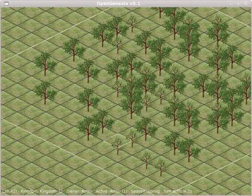Click the 'Active: Adam (1)' status text
The image size is (252, 196).
[112, 191]
